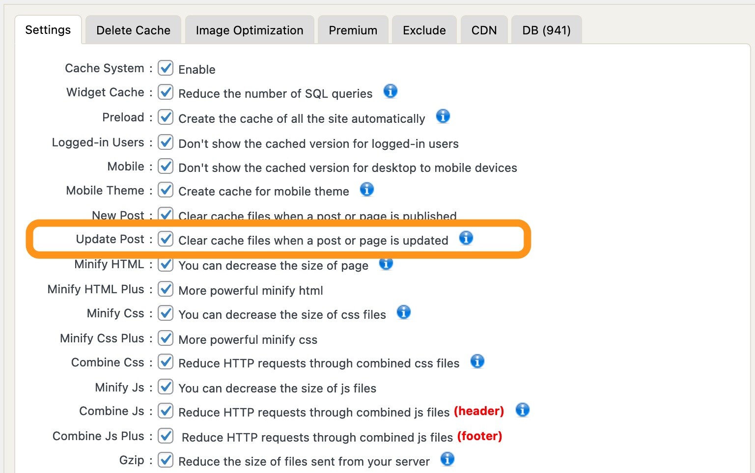Disable the Cache System Enable checkbox
The image size is (755, 473).
click(x=166, y=68)
